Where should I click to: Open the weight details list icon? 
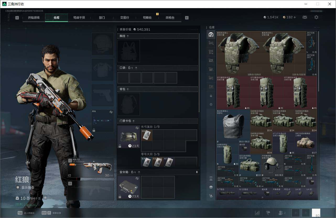(45, 198)
